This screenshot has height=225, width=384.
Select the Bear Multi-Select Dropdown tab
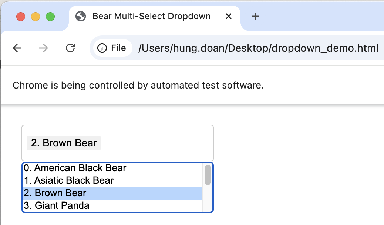click(x=152, y=16)
